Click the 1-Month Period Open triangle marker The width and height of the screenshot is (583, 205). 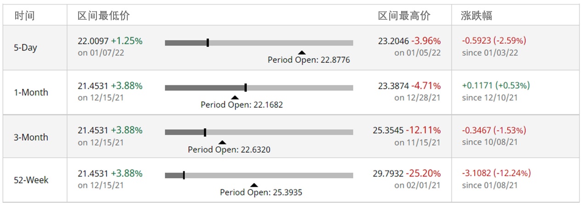click(x=235, y=97)
